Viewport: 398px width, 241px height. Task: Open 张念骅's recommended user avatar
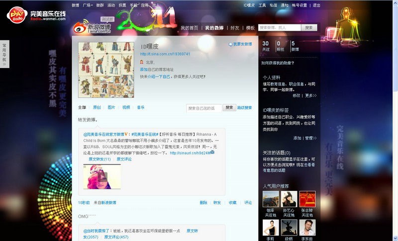[x=307, y=199]
